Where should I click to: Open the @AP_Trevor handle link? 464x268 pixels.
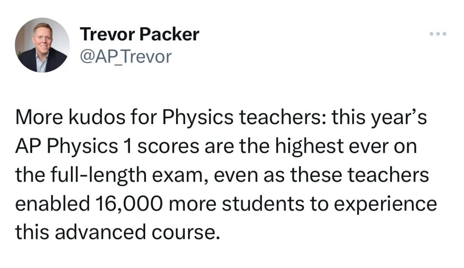126,57
